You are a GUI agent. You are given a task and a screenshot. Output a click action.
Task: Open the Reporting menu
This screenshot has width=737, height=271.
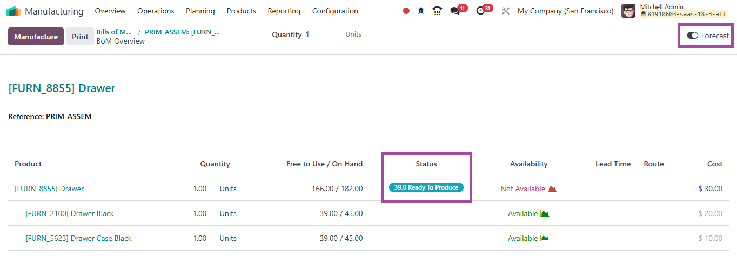click(x=284, y=11)
